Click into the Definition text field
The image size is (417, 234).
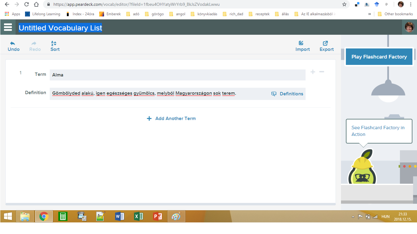coord(159,94)
